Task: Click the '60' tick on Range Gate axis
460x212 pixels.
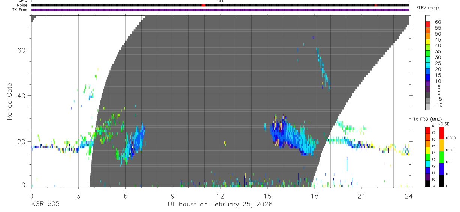Action: pos(21,50)
